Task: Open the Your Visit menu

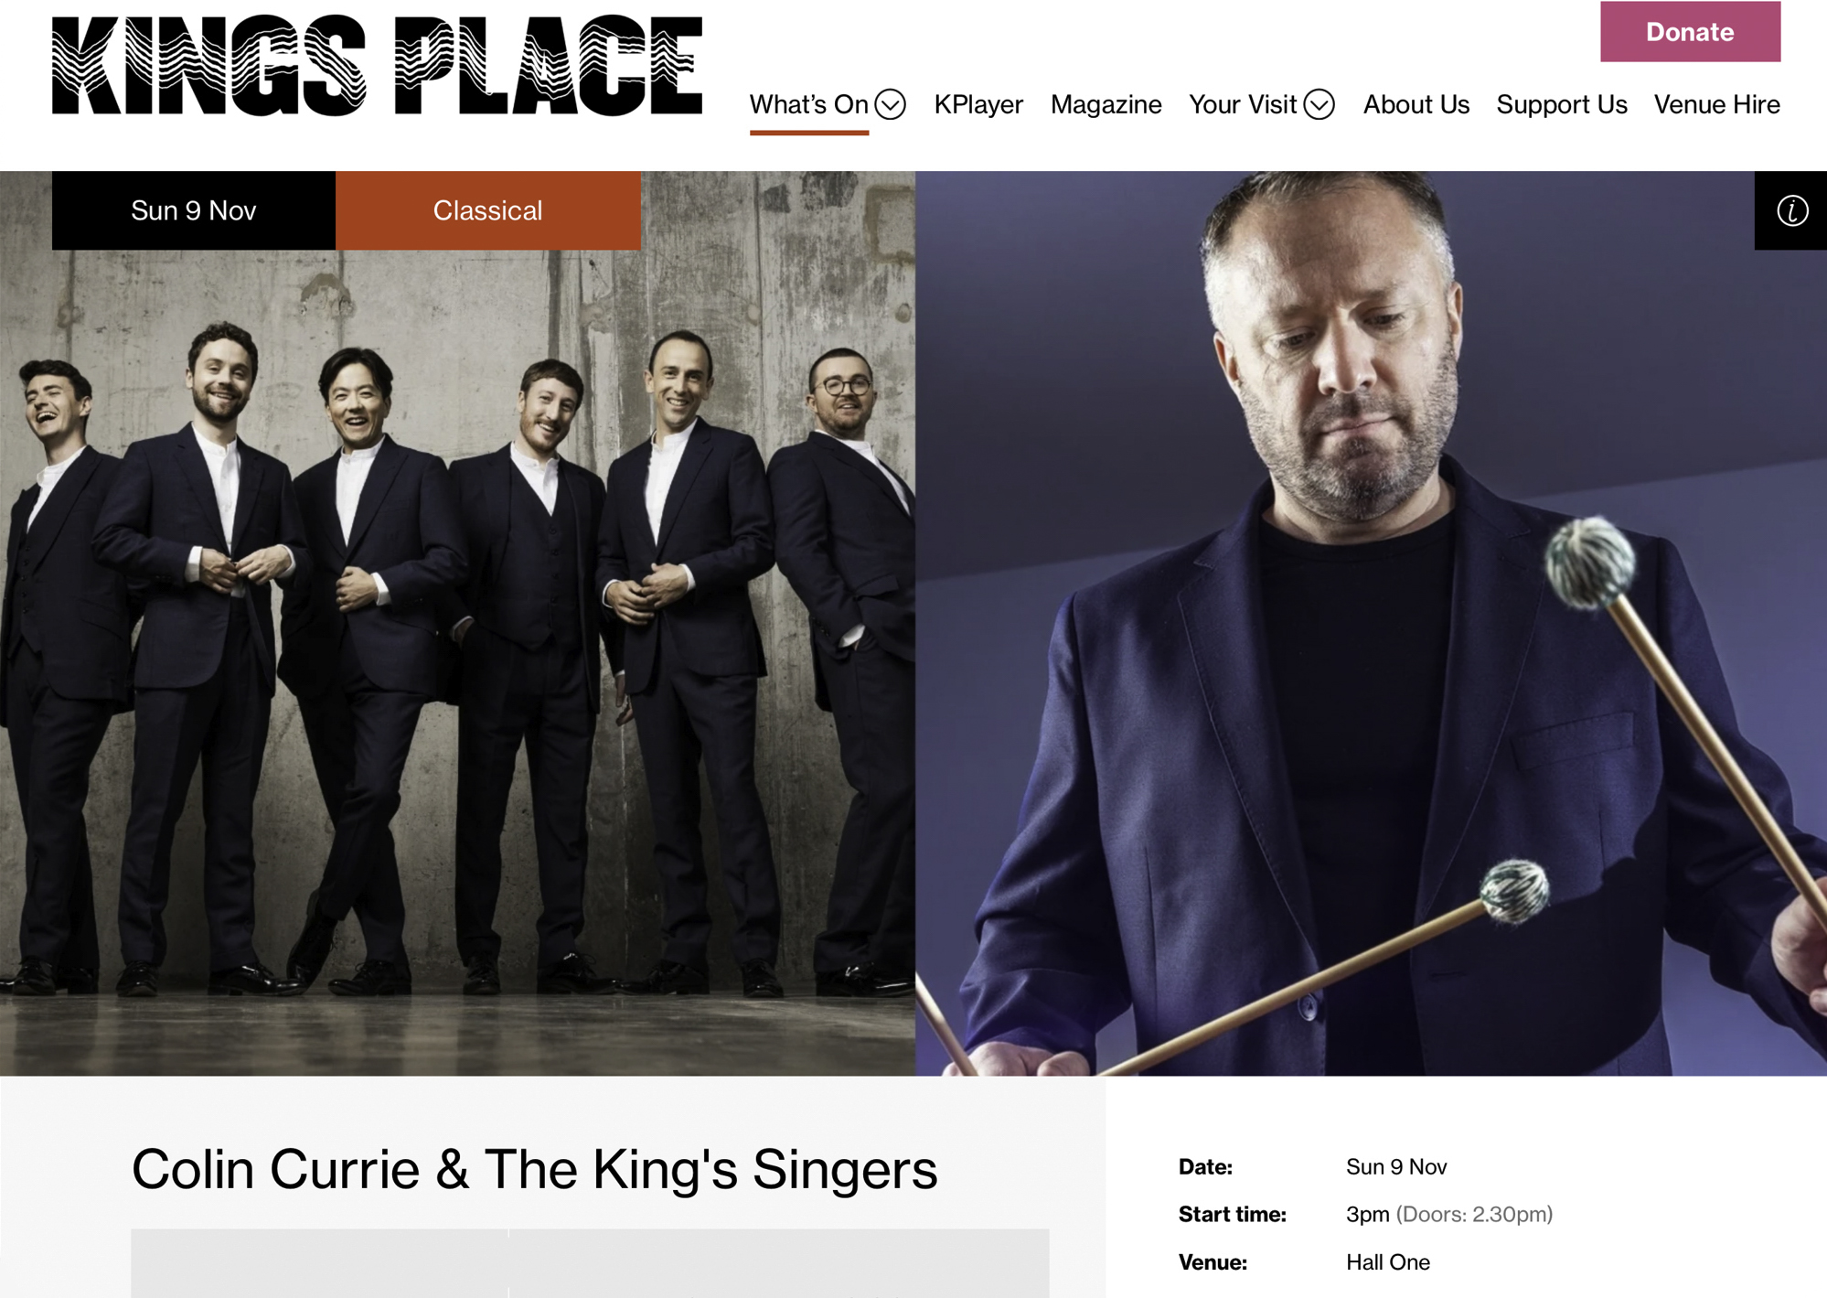Action: click(1242, 104)
